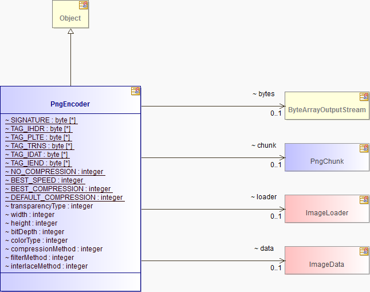Select the TAG_PLTE : byte [*] attribute

(x=38, y=137)
